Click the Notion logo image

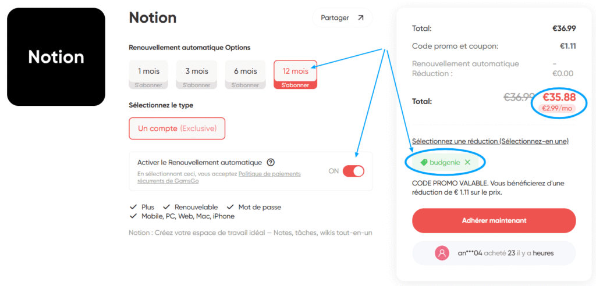click(56, 57)
